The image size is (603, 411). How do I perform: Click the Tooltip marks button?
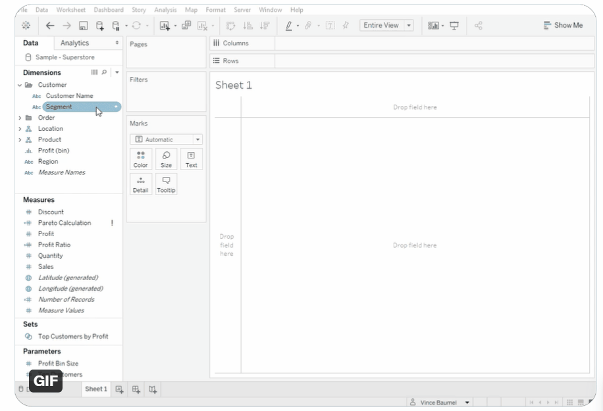[166, 184]
